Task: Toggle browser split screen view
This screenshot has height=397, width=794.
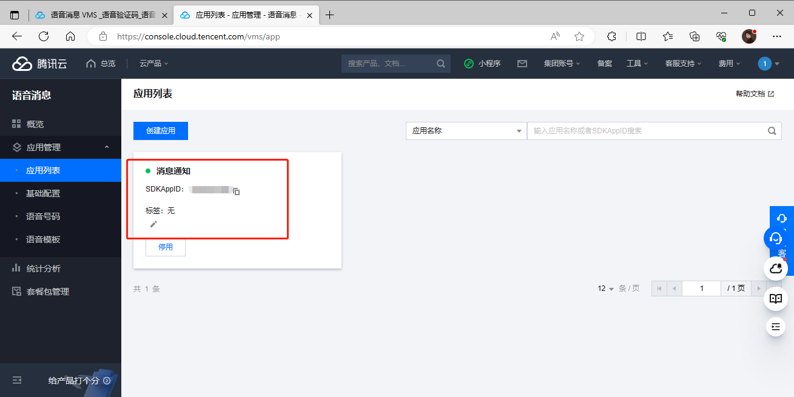Action: click(x=641, y=36)
